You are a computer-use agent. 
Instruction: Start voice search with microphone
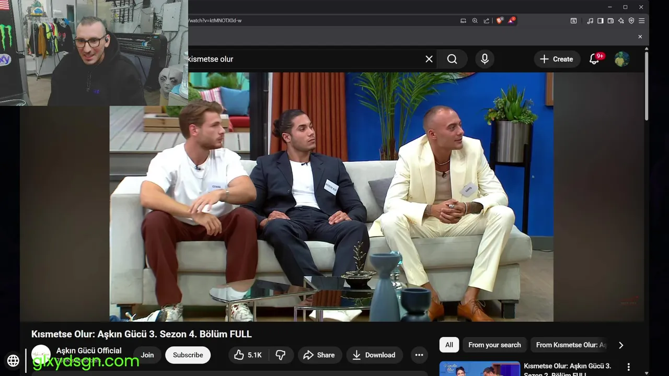[485, 59]
